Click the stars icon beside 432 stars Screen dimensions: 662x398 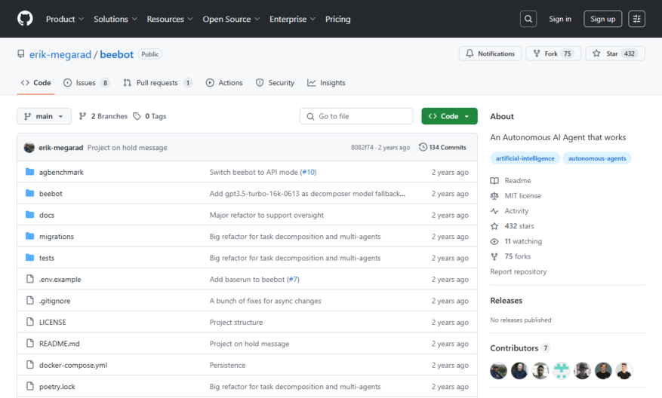(x=494, y=226)
